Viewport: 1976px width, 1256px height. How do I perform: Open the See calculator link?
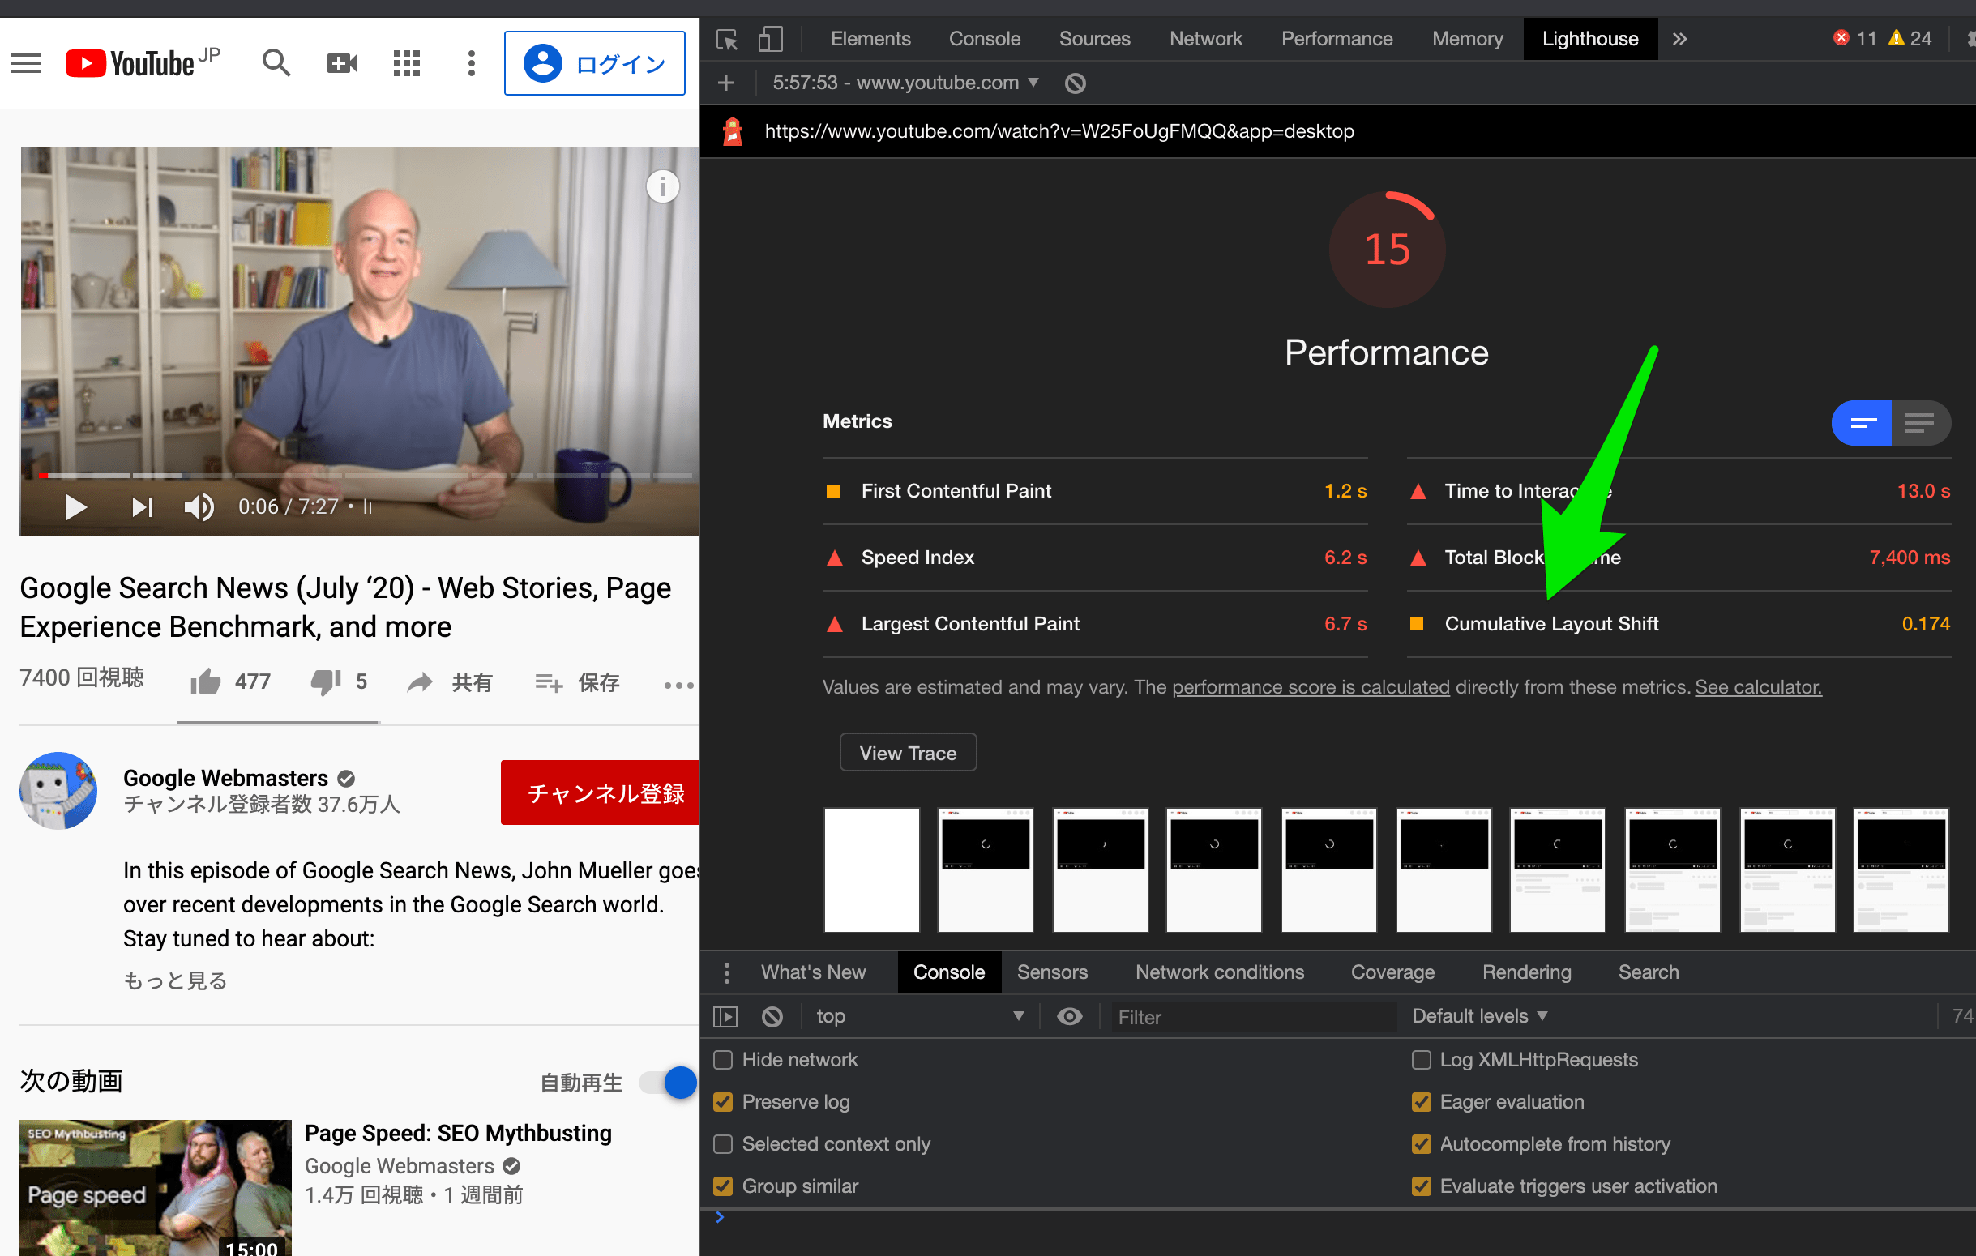[1758, 686]
